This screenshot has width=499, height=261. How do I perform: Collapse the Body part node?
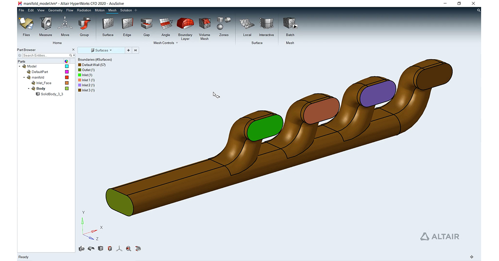point(29,89)
